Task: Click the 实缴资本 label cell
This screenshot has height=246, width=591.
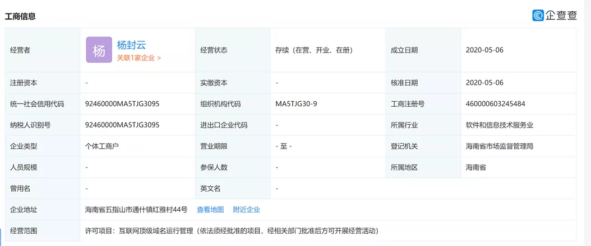Action: [x=233, y=83]
